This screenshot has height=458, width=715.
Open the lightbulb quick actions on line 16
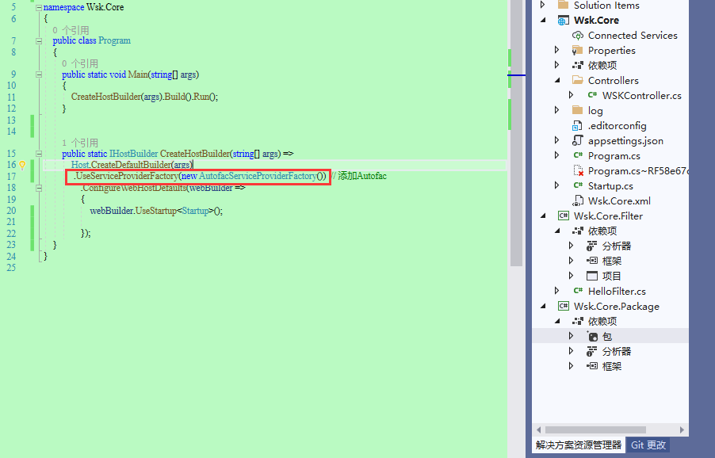[x=22, y=165]
